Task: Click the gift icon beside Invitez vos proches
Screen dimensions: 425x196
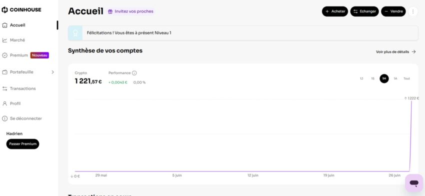Action: click(x=110, y=11)
